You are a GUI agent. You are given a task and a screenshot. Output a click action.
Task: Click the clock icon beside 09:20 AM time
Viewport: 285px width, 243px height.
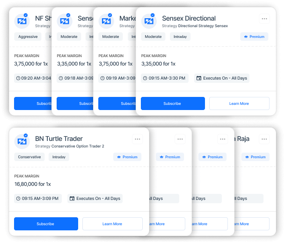click(x=18, y=78)
